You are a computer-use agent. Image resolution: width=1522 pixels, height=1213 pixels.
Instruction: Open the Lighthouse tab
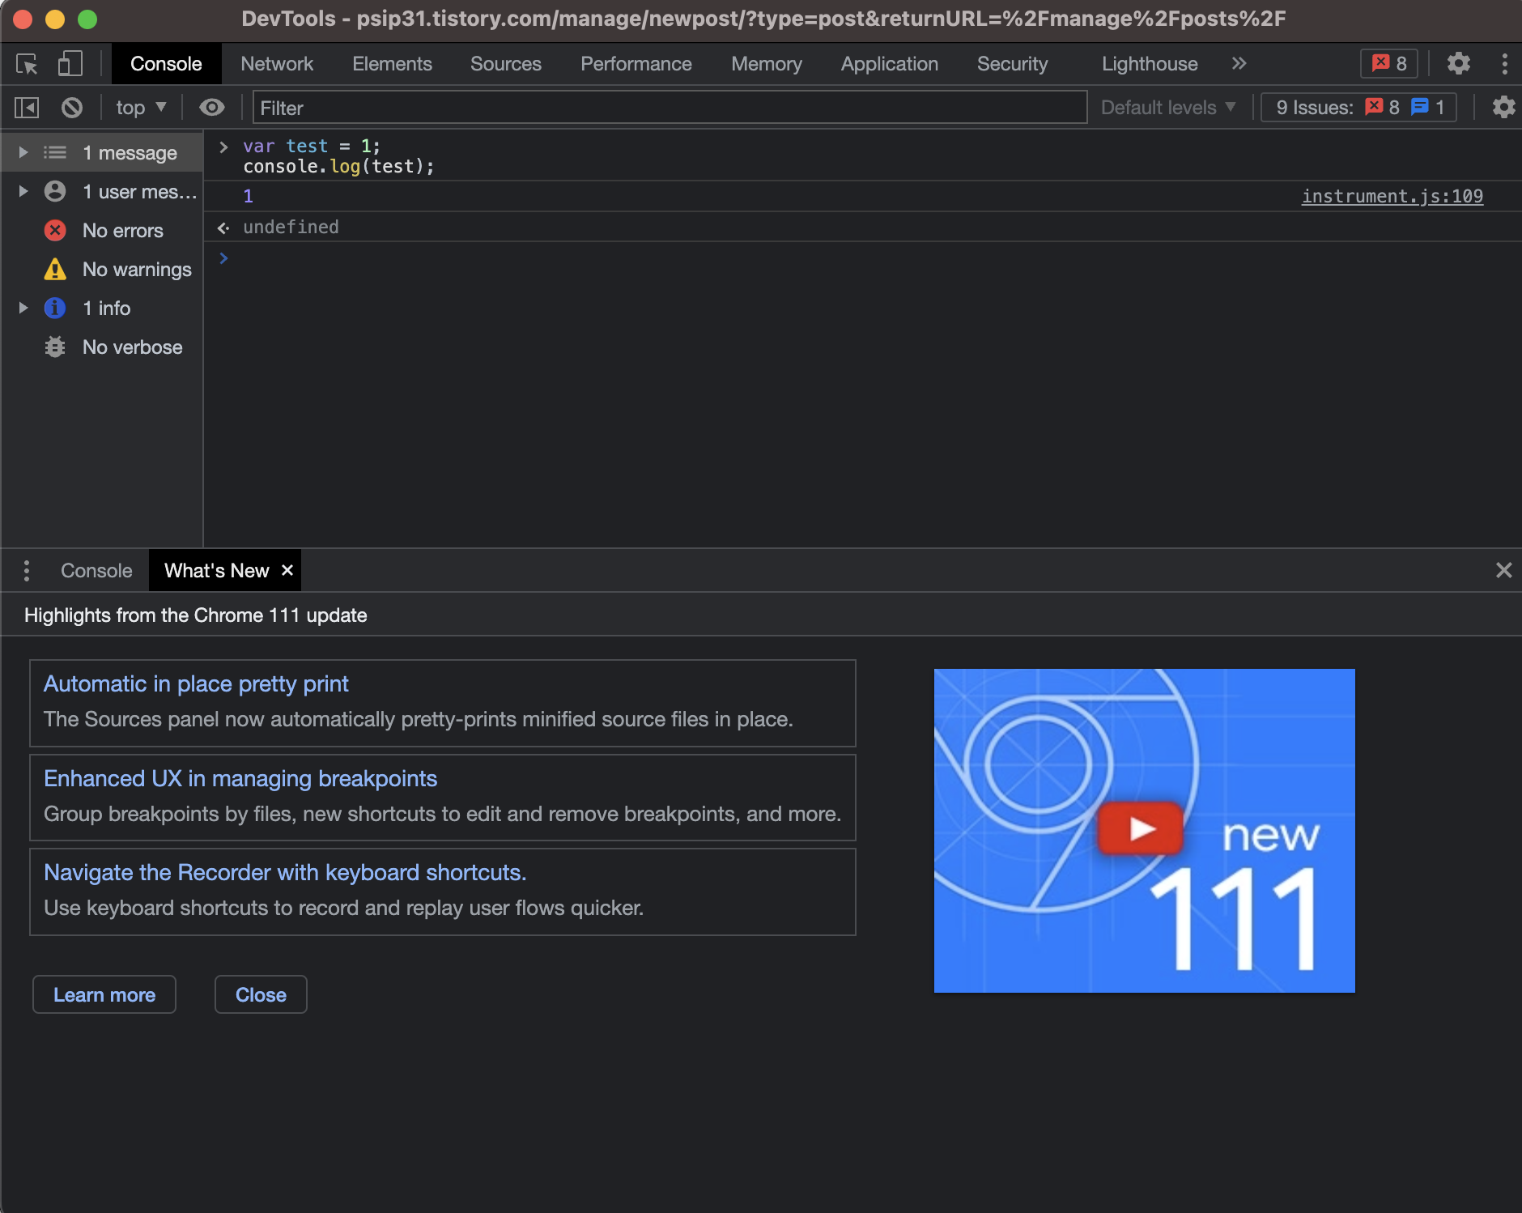pyautogui.click(x=1150, y=64)
